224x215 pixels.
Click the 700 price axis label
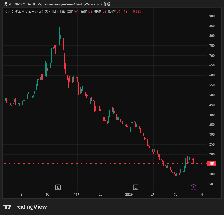212,55
